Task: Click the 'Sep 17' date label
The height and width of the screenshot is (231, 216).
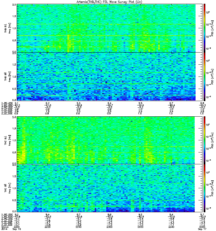Action: click(202, 229)
